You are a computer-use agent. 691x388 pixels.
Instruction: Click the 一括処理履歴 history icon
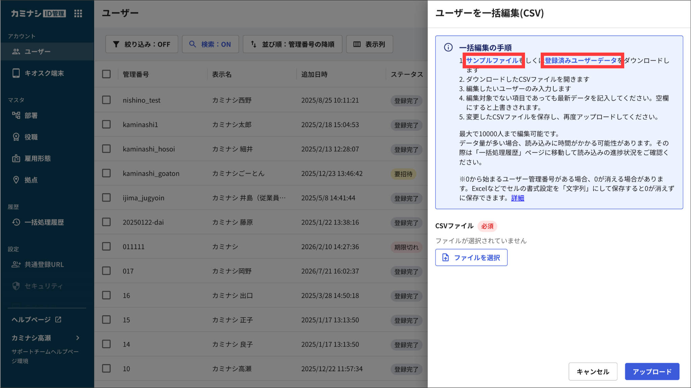16,222
